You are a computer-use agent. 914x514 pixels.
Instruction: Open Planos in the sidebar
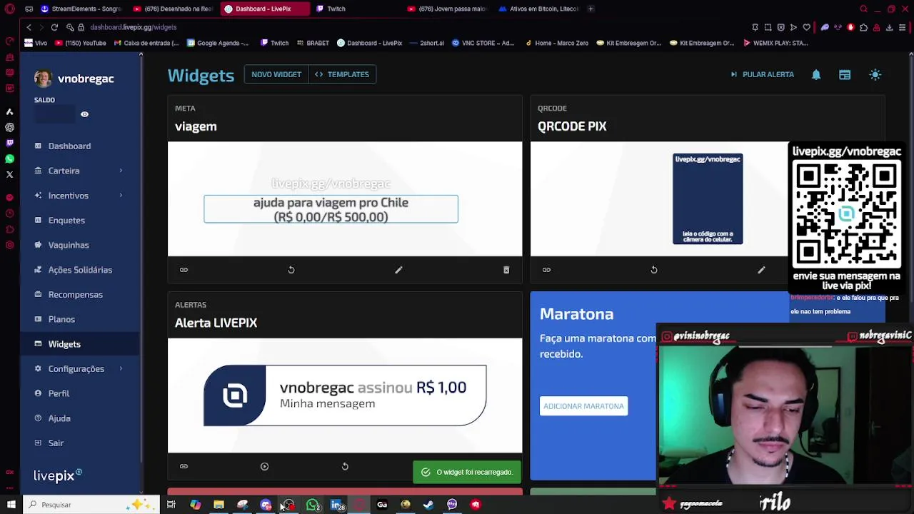(x=61, y=319)
